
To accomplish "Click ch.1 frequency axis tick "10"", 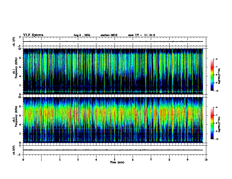I will pos(20,49).
